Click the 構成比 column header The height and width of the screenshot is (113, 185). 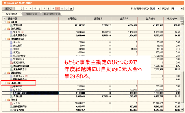(x=172, y=18)
